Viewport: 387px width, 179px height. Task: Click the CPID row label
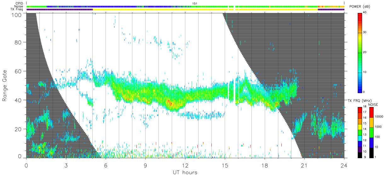click(20, 3)
